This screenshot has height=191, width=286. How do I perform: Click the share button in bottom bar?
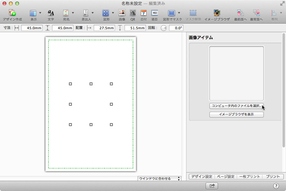212,186
